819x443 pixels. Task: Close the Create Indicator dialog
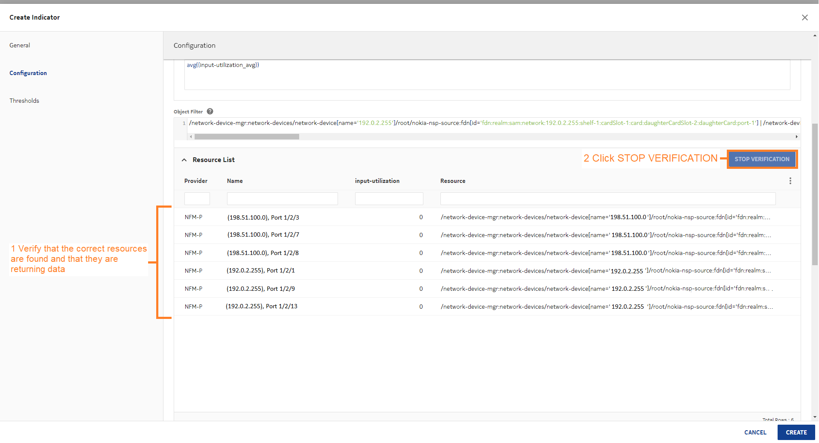tap(804, 17)
